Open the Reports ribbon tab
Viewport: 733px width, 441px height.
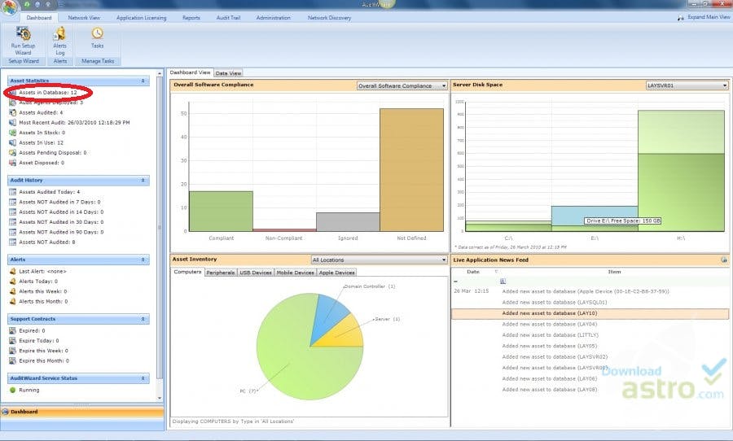click(x=191, y=18)
